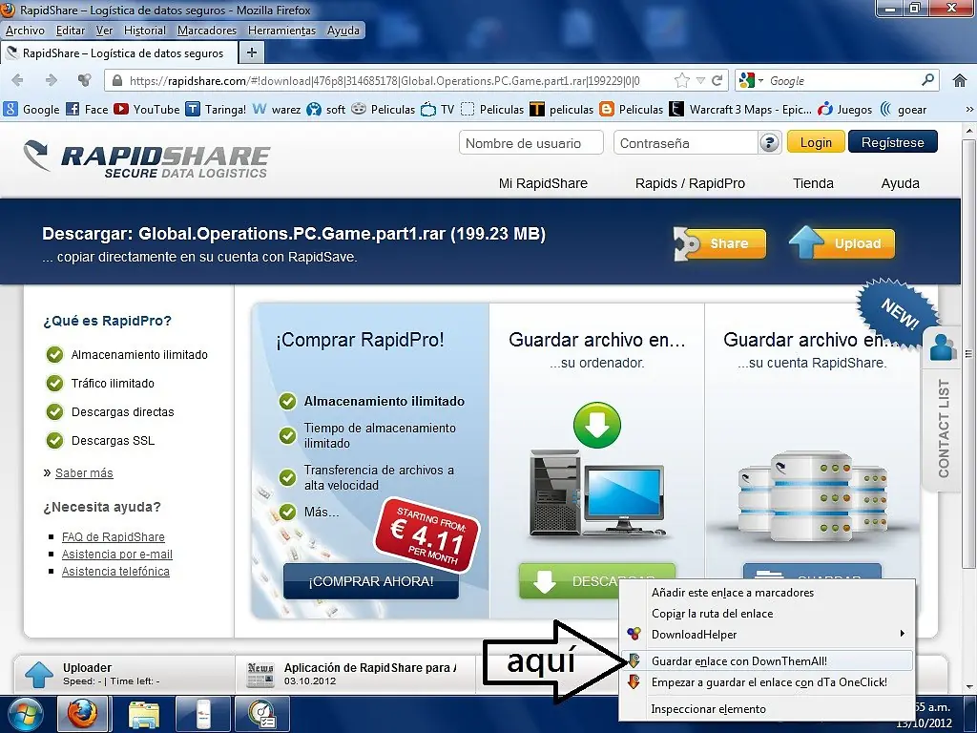Open a new tab with plus button

252,53
